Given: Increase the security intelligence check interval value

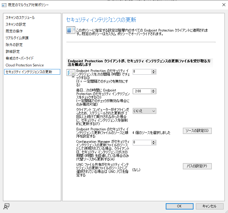Looking at the screenshot, I should (x=153, y=70).
